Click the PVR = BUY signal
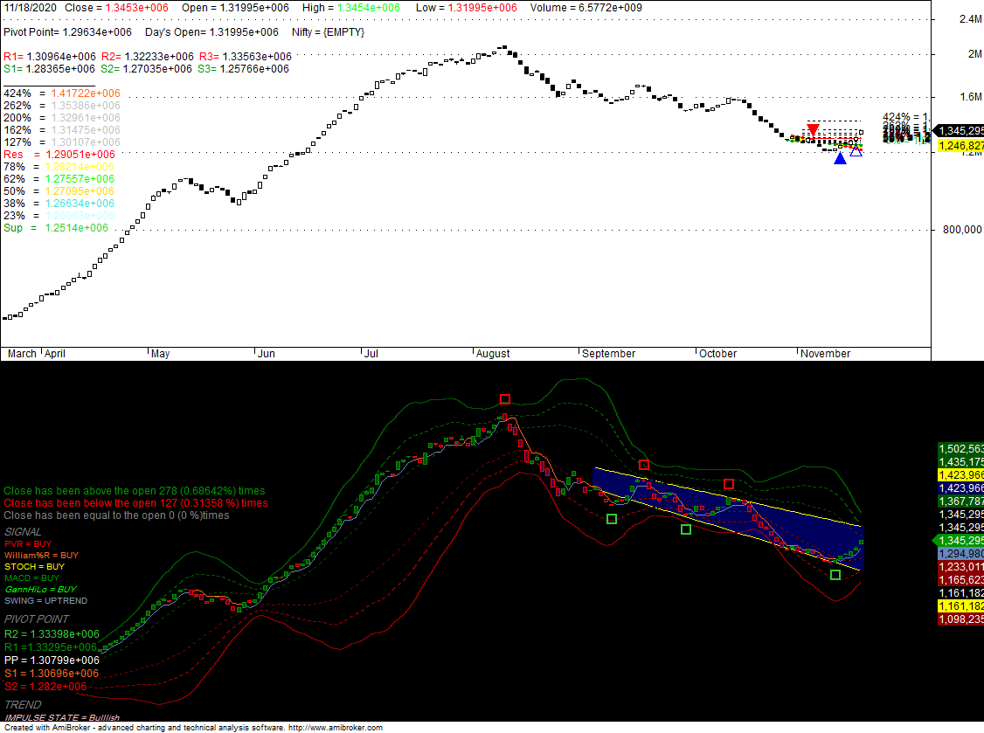Image resolution: width=984 pixels, height=733 pixels. (28, 544)
